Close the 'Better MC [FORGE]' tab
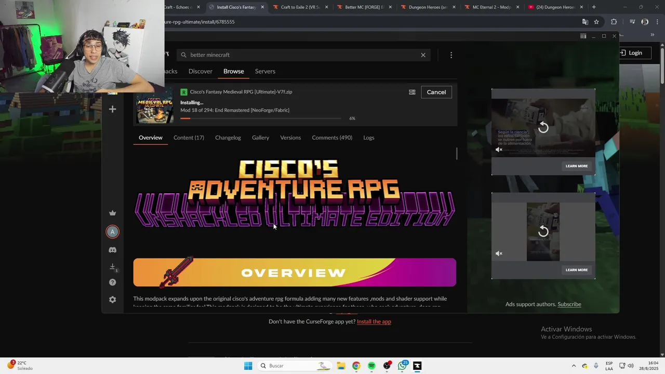 (391, 7)
